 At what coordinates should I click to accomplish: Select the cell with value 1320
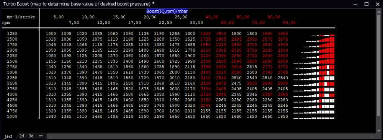click(x=51, y=111)
